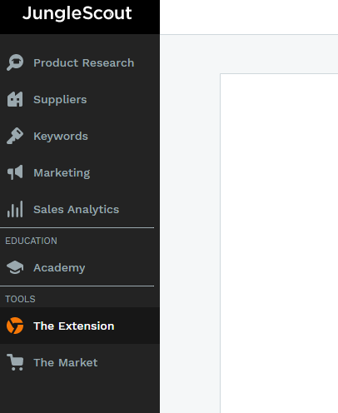Select The Extension text label
This screenshot has width=338, height=413.
74,326
